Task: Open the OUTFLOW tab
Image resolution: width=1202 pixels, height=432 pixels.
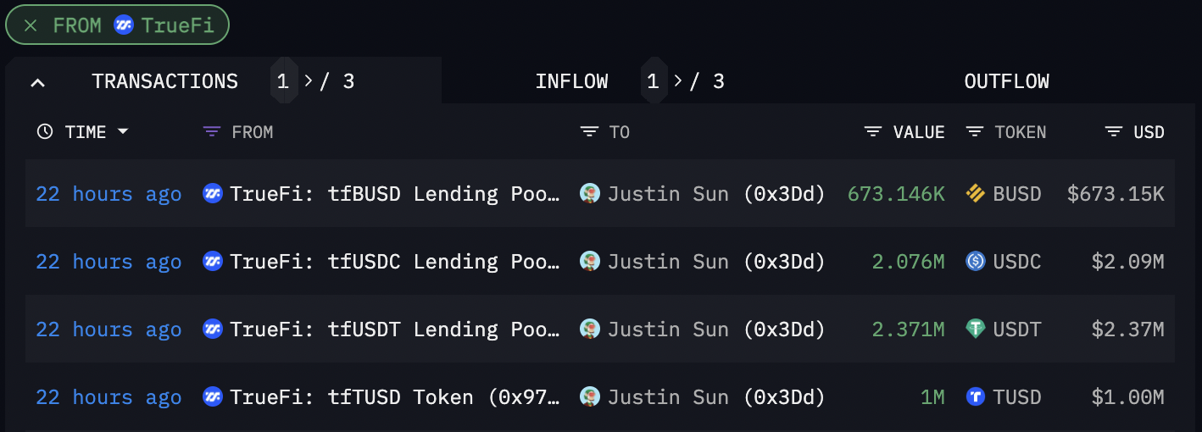Action: coord(1007,81)
